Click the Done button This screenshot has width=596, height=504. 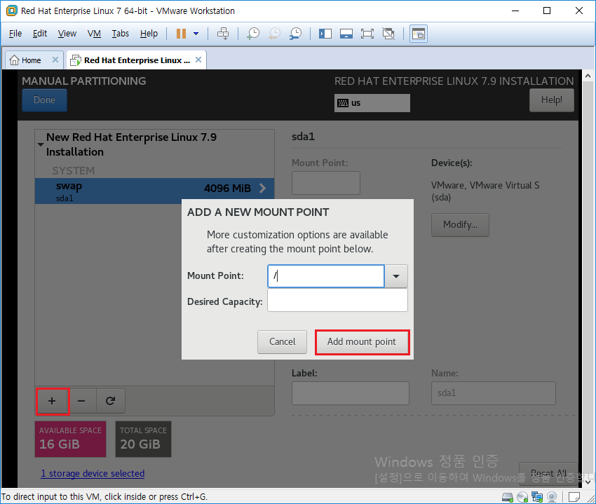pos(44,100)
